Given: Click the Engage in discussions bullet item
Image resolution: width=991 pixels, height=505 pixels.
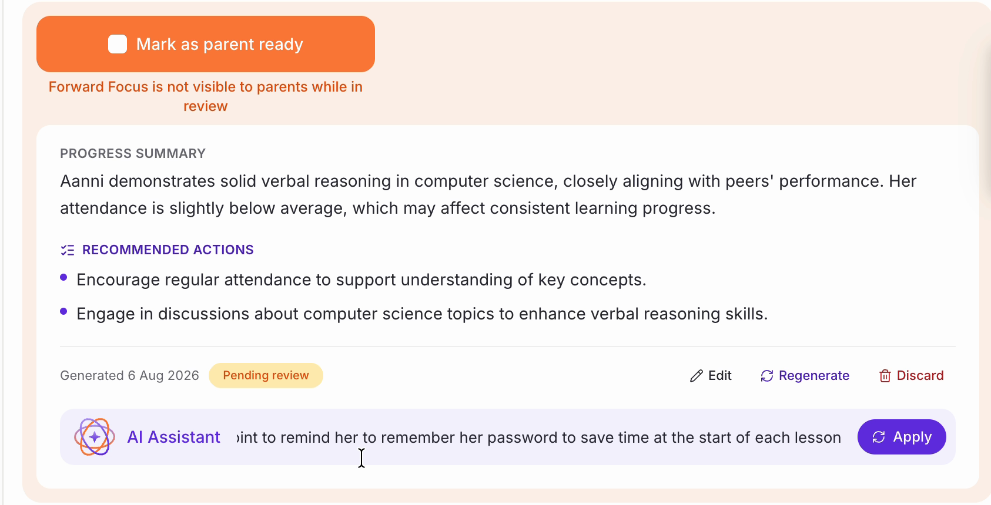Looking at the screenshot, I should (x=422, y=314).
